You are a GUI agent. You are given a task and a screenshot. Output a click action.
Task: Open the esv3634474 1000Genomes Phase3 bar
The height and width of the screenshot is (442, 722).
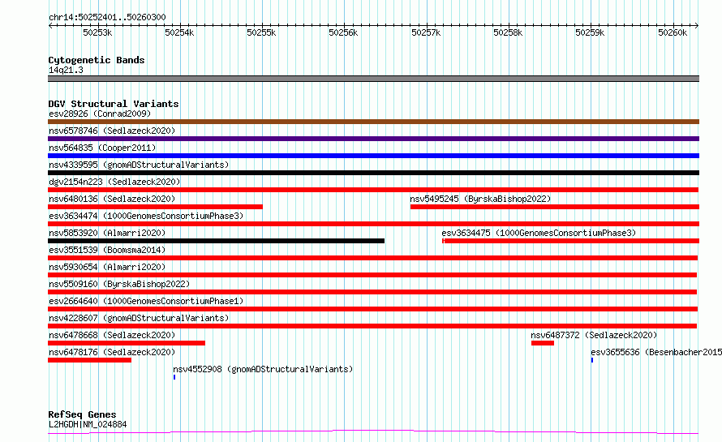(x=373, y=224)
